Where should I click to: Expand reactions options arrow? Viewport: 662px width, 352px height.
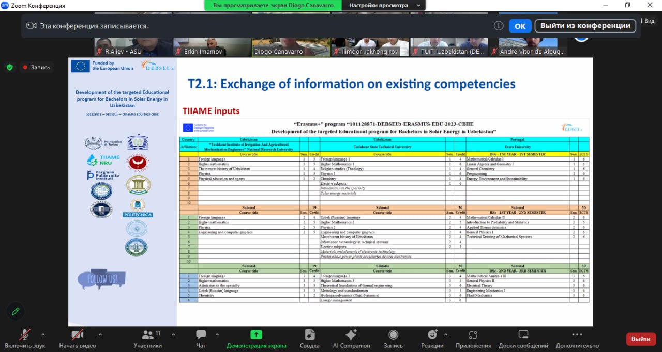pos(446,334)
